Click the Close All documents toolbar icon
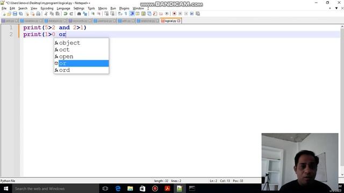 click(x=32, y=14)
